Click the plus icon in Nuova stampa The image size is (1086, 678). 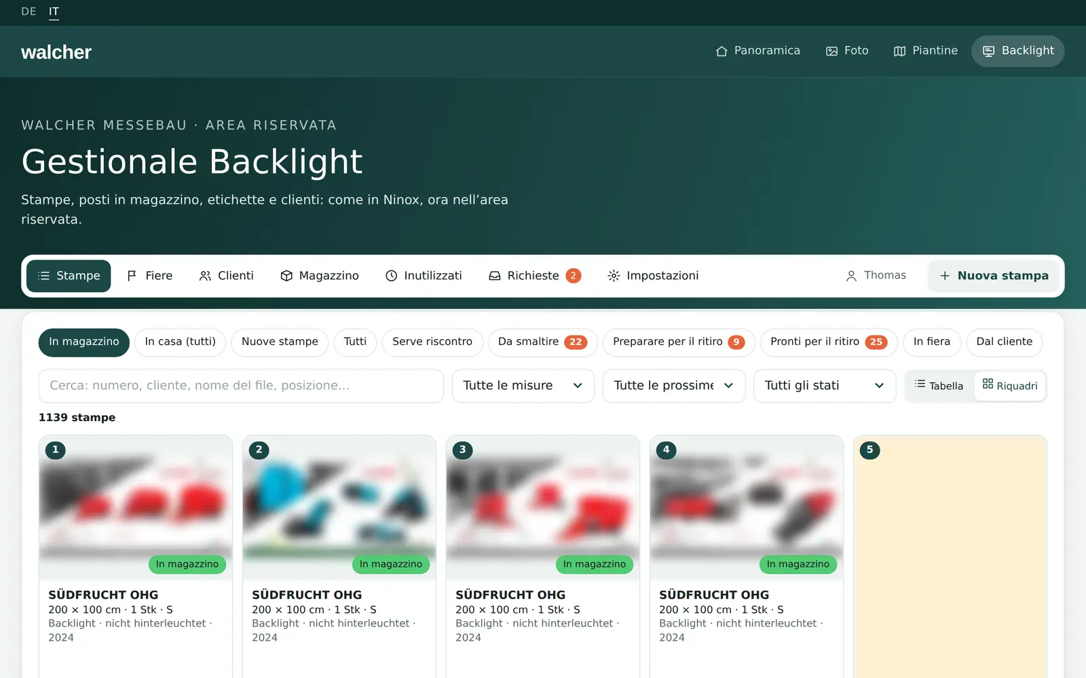945,276
